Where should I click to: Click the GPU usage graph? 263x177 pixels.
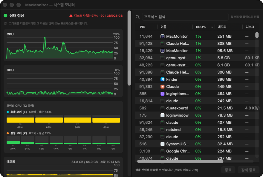(x=59, y=83)
